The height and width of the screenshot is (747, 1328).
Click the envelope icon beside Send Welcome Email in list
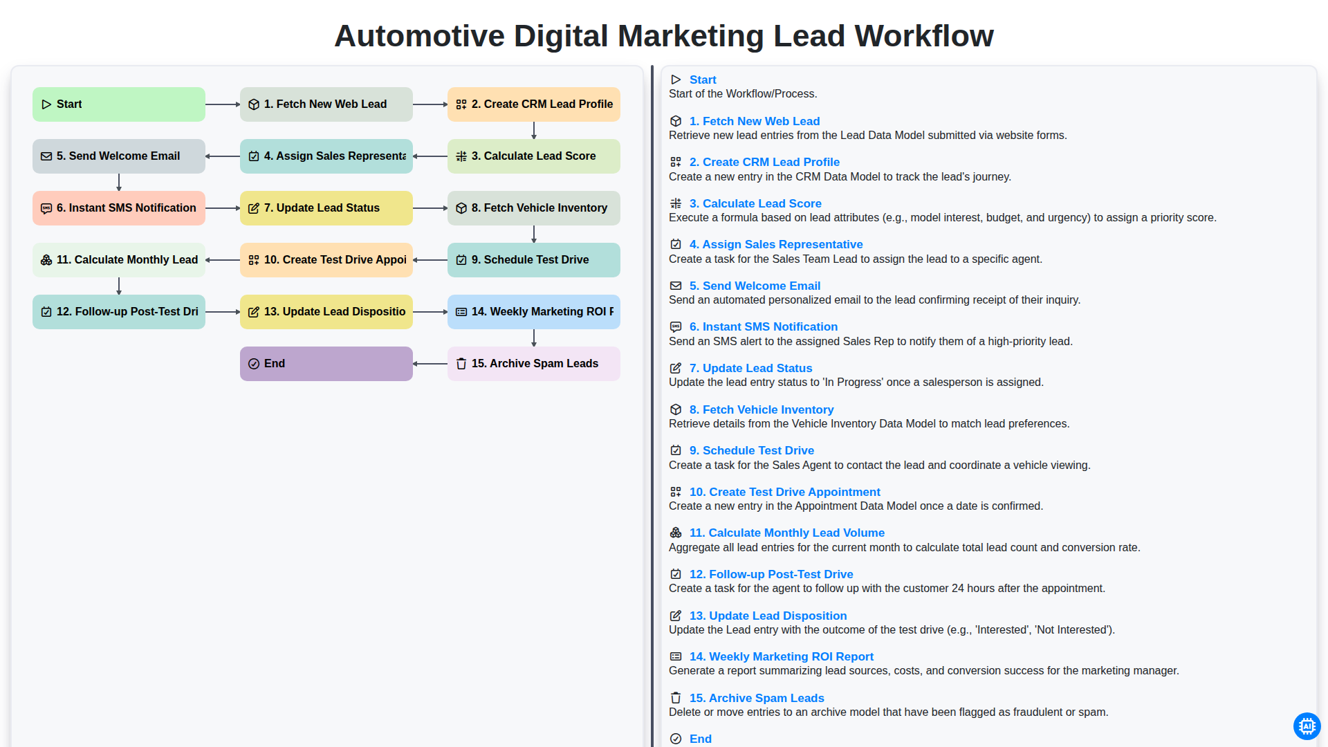click(x=676, y=286)
